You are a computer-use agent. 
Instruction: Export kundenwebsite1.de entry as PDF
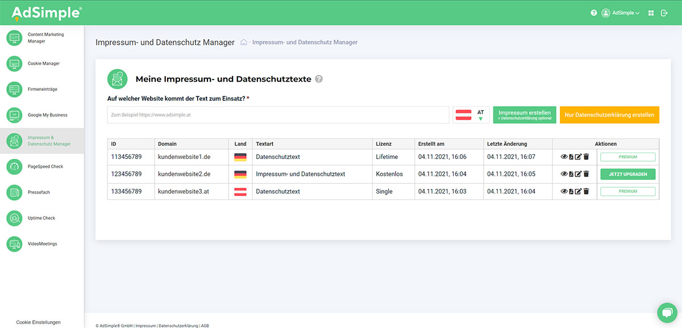571,157
